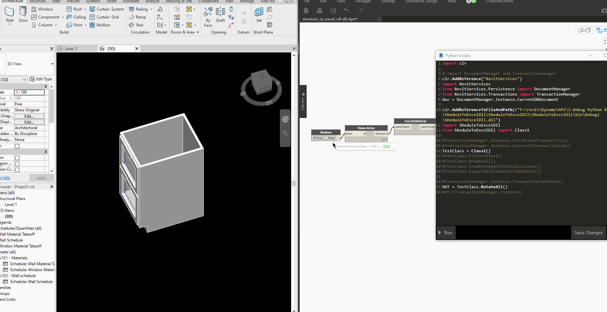Expand the Room & Area panel dropdown
The height and width of the screenshot is (312, 607).
pyautogui.click(x=198, y=32)
